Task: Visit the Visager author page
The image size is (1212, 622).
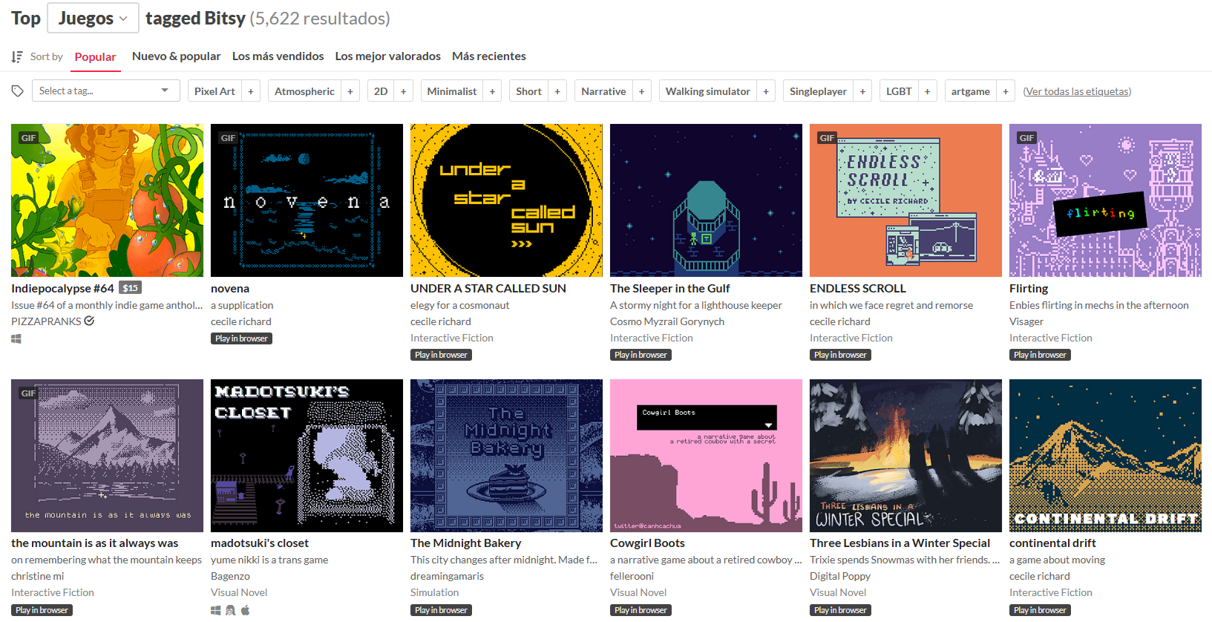Action: pyautogui.click(x=1026, y=321)
